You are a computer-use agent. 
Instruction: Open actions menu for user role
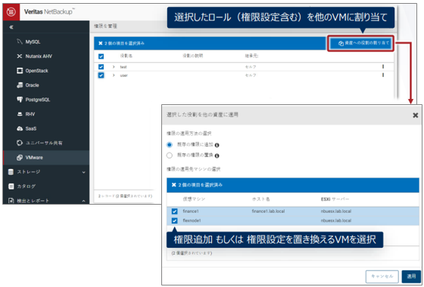click(383, 76)
